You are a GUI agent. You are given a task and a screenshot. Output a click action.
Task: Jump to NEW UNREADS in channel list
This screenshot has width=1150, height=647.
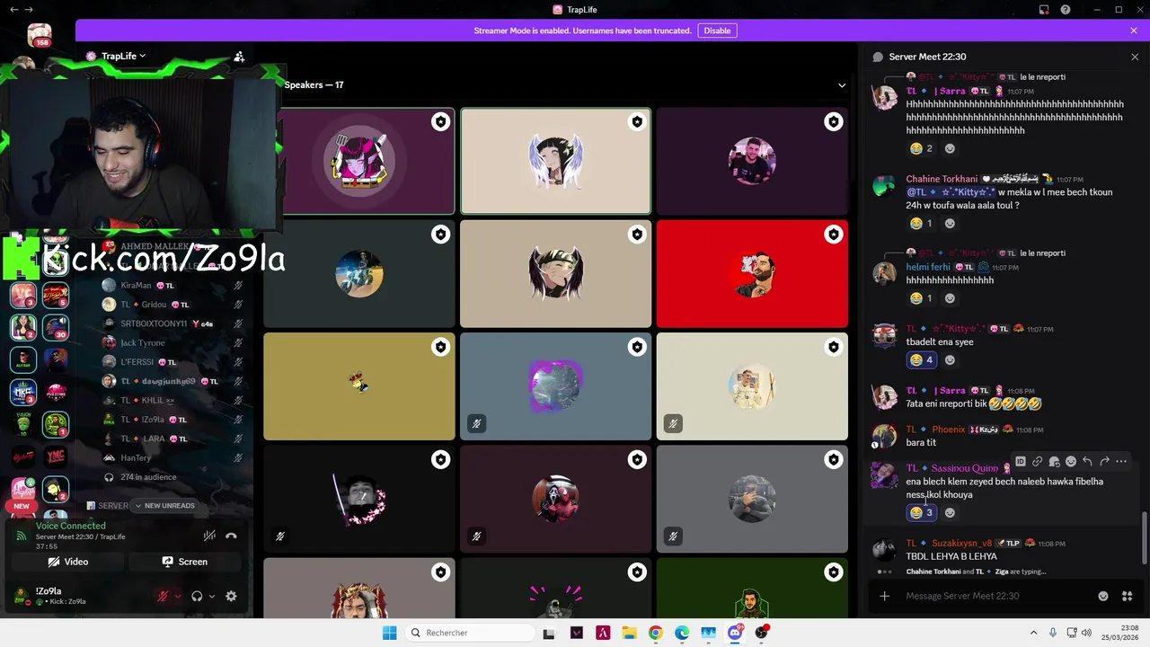coord(164,506)
